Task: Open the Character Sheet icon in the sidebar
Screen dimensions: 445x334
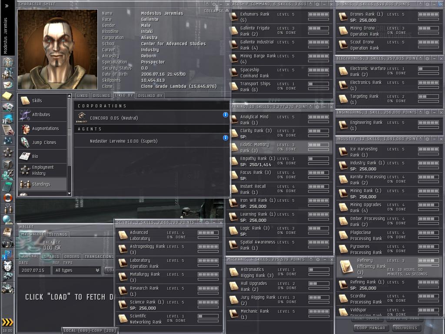Action: (8, 62)
